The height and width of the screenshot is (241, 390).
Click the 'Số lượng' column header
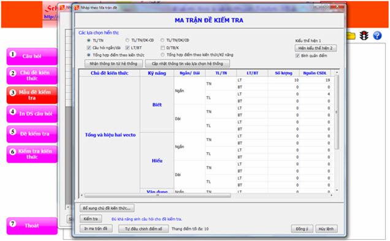tap(283, 73)
